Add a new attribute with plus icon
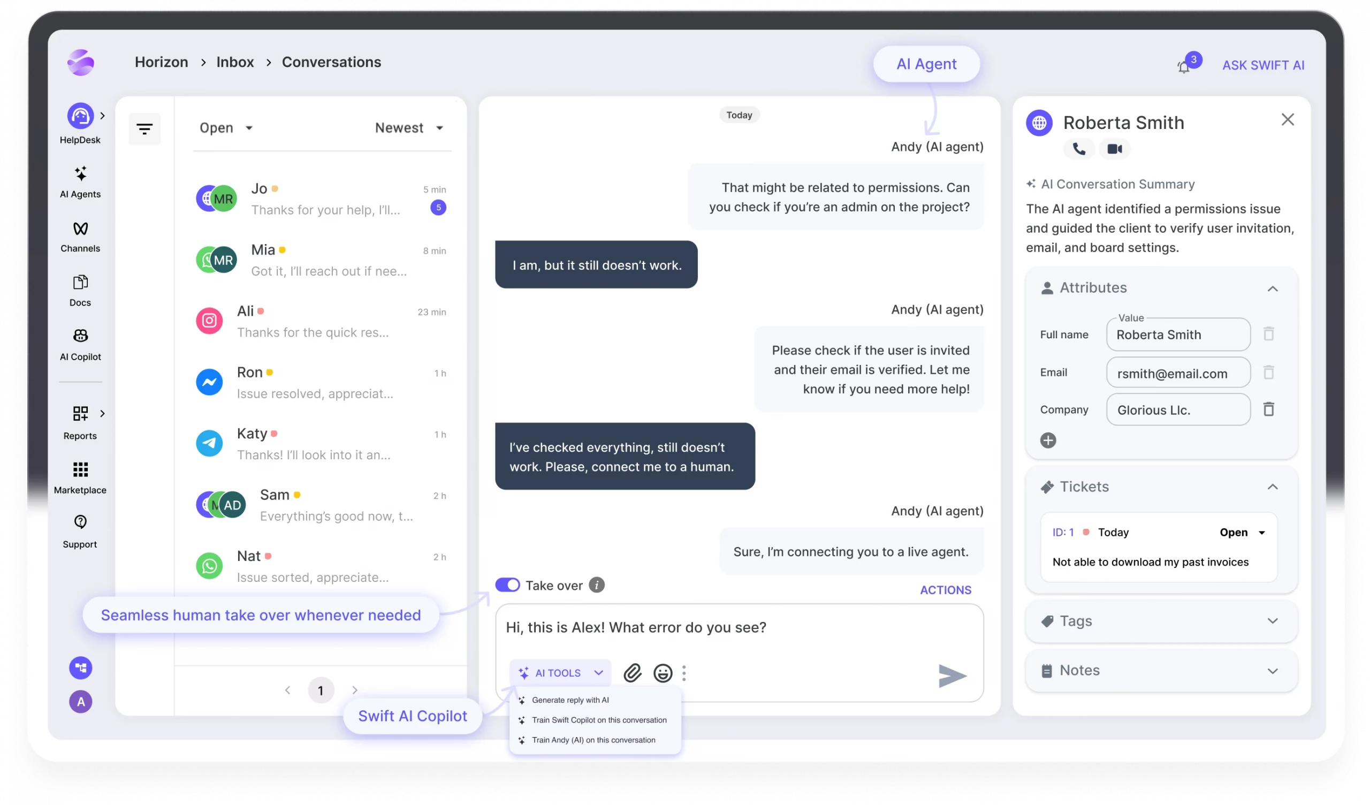The height and width of the screenshot is (805, 1370). click(x=1048, y=440)
